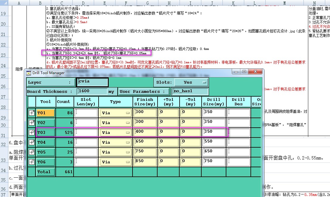Screen dimensions: 330x197
Task: Open T03 Type Via dropdown
Action: (115, 132)
